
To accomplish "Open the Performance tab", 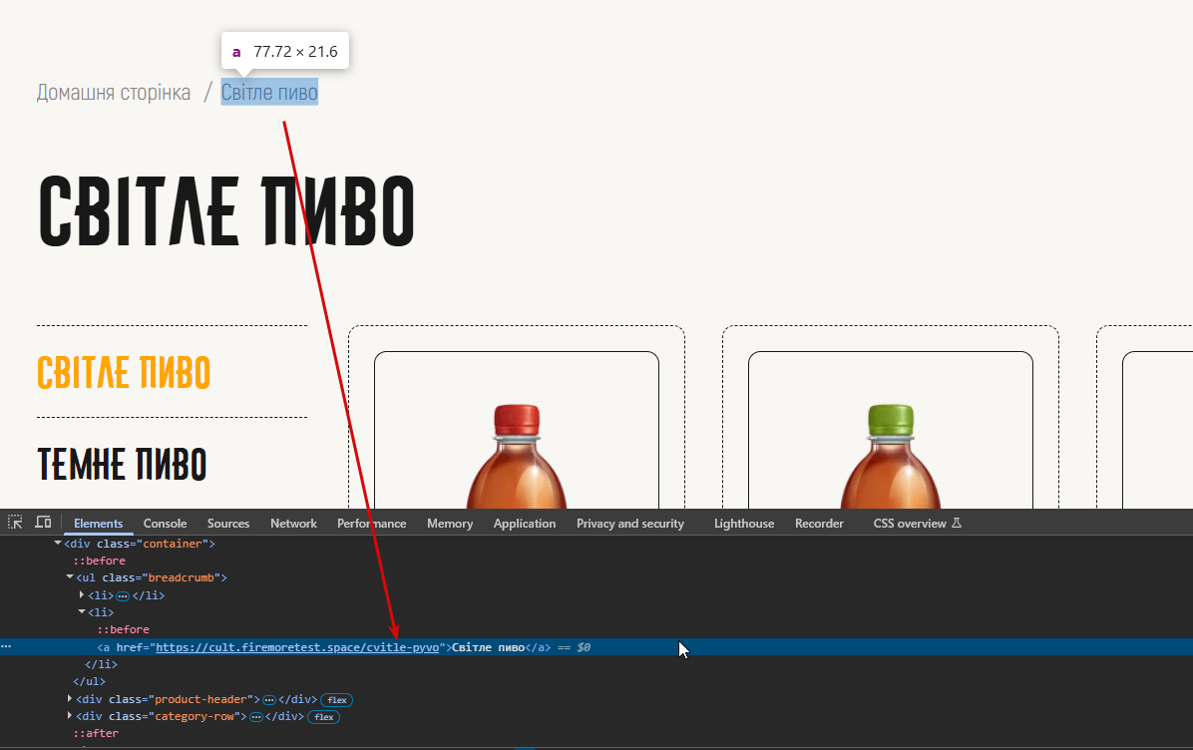I will point(371,524).
